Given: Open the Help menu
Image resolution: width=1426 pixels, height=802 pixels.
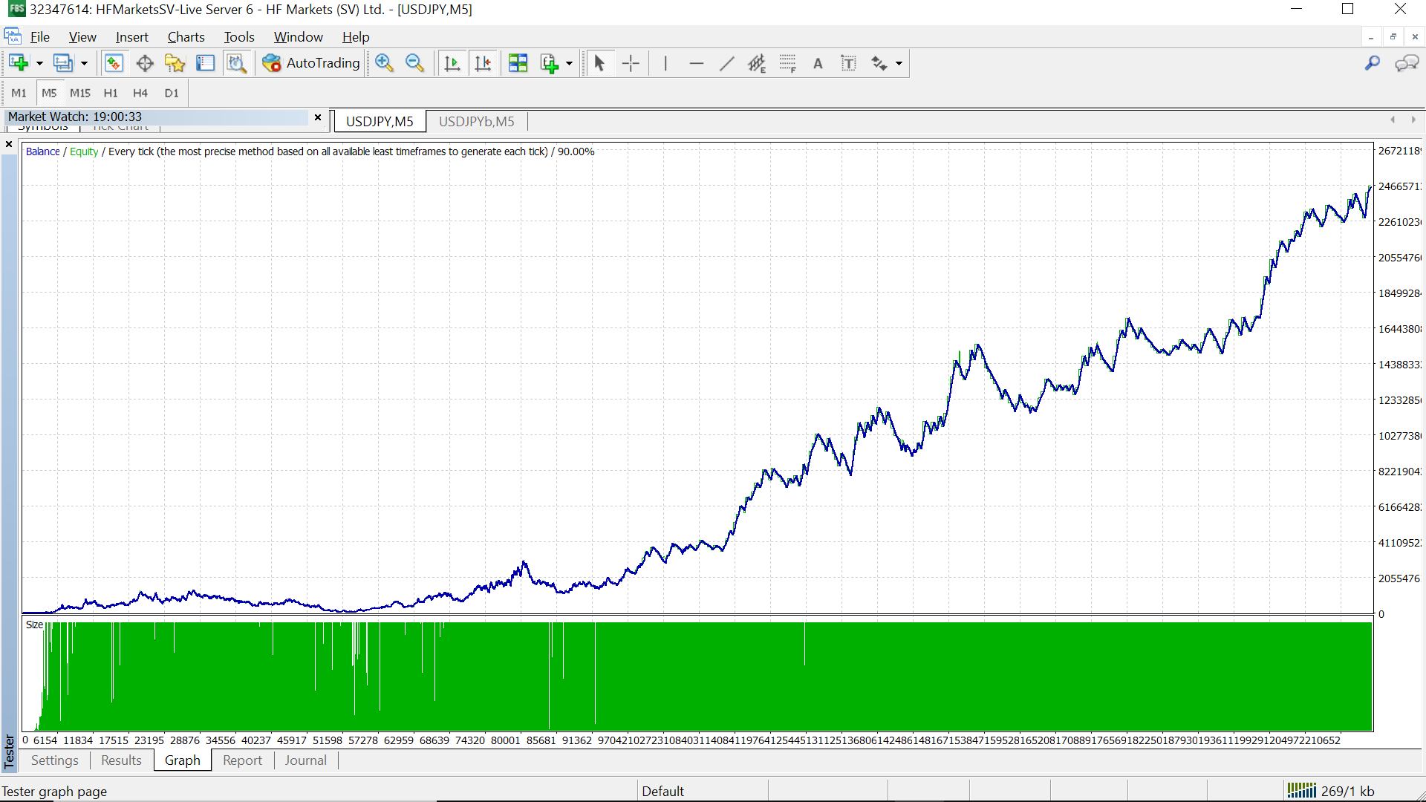Looking at the screenshot, I should (356, 37).
